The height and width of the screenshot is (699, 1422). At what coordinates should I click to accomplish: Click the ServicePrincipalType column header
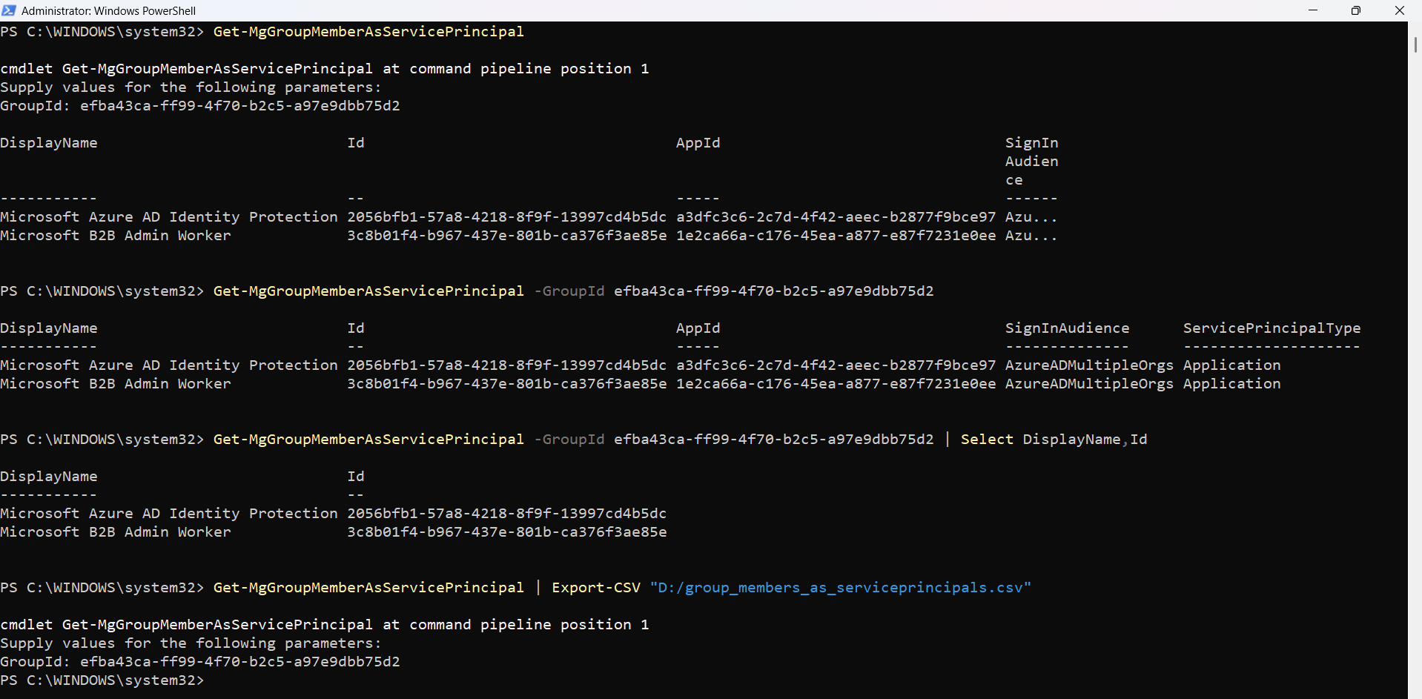point(1271,328)
